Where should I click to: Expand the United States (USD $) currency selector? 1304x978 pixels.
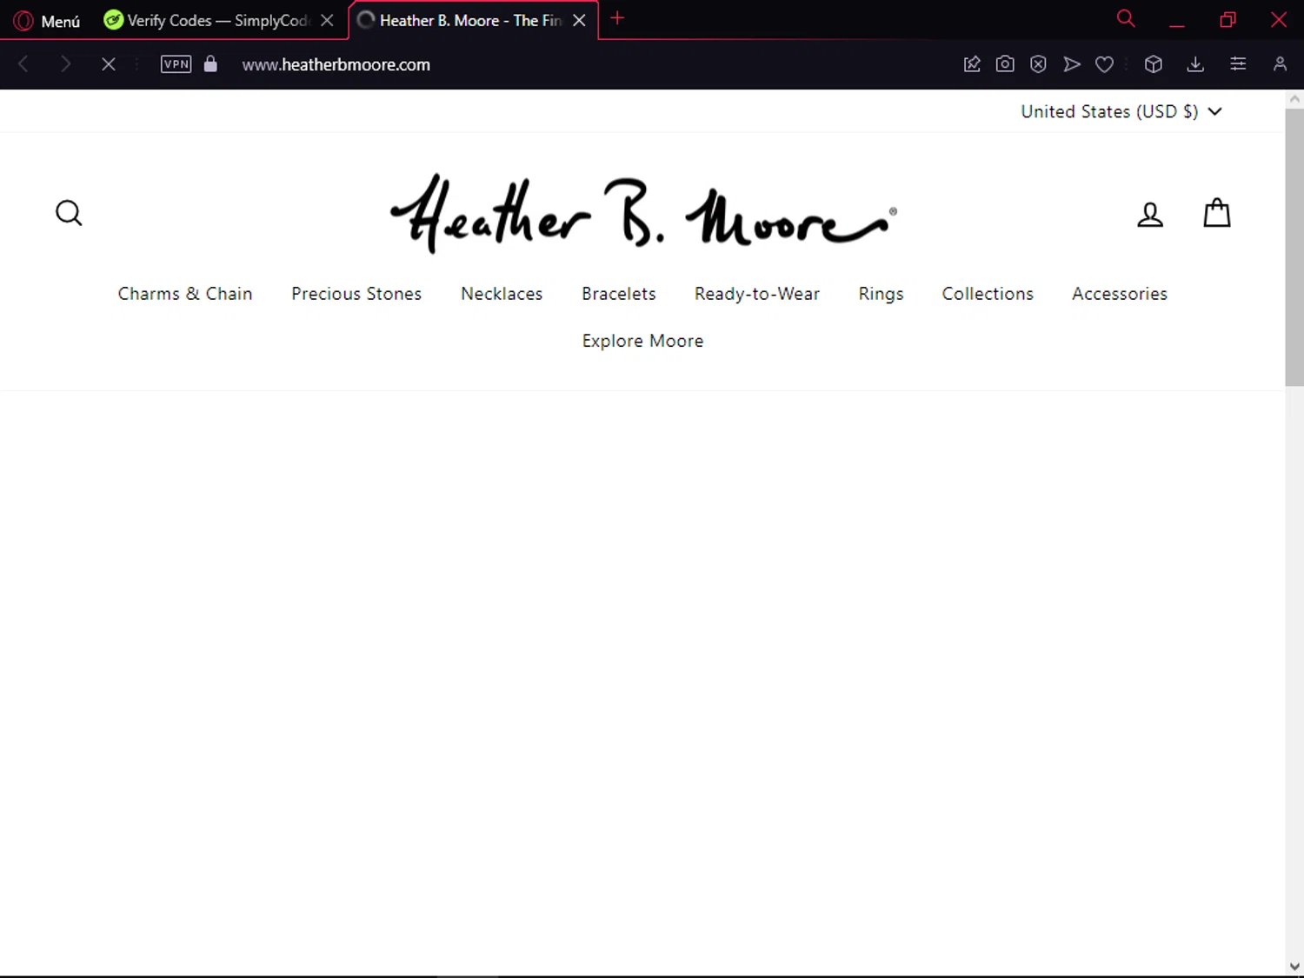[x=1121, y=111]
